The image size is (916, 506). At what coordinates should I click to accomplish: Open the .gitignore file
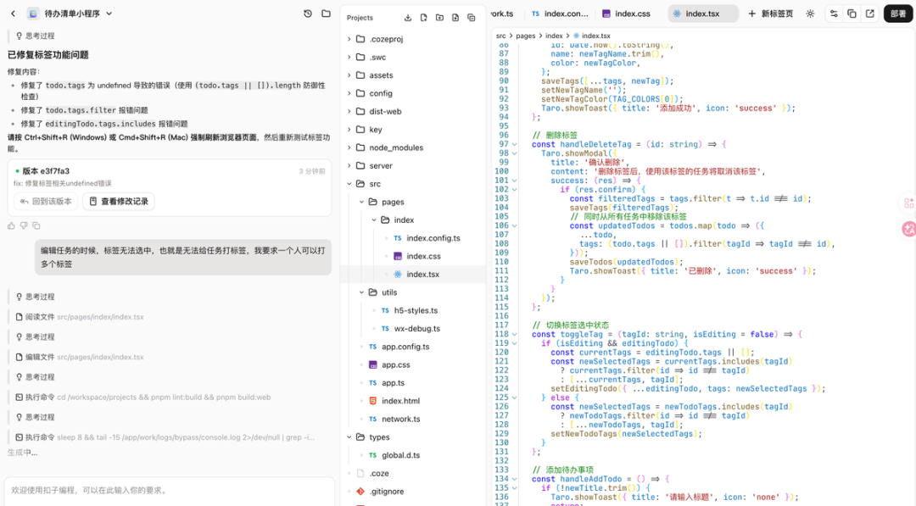click(x=386, y=492)
